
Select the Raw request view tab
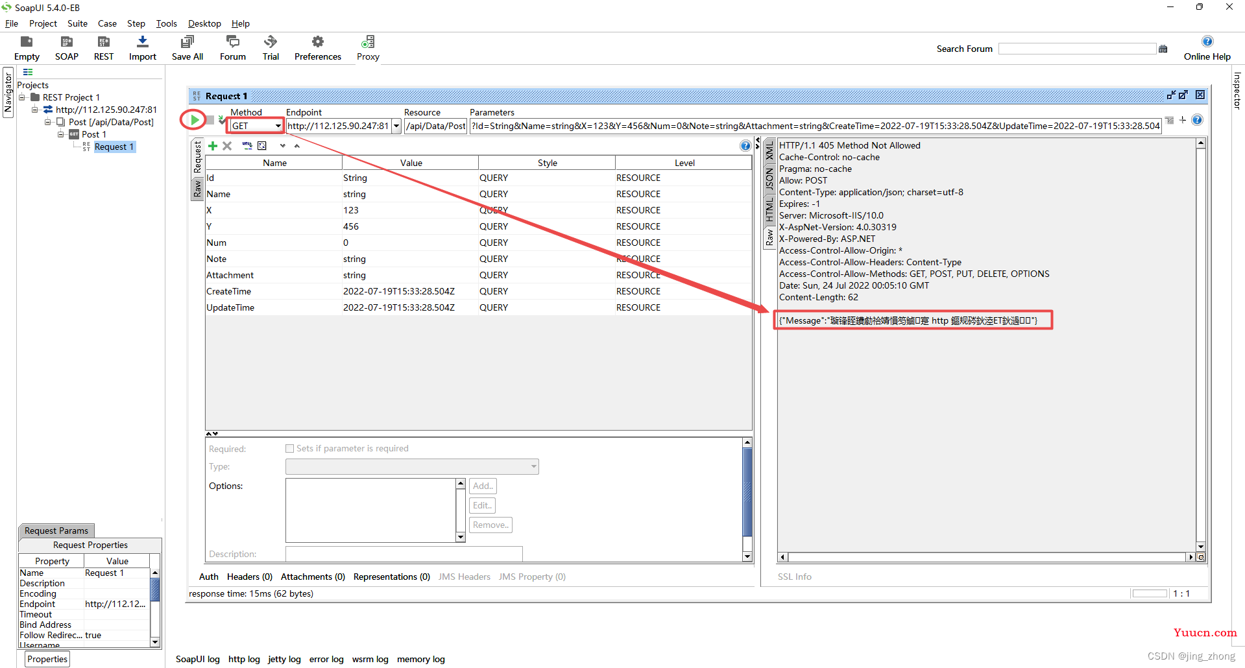click(x=197, y=188)
